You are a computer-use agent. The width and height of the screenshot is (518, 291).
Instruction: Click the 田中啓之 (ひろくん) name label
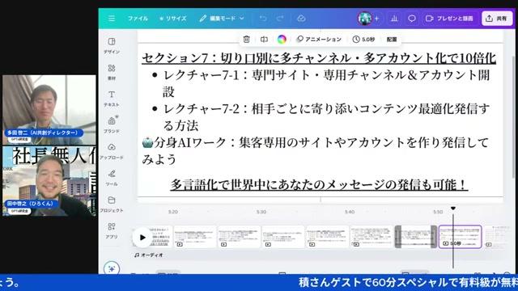point(31,204)
